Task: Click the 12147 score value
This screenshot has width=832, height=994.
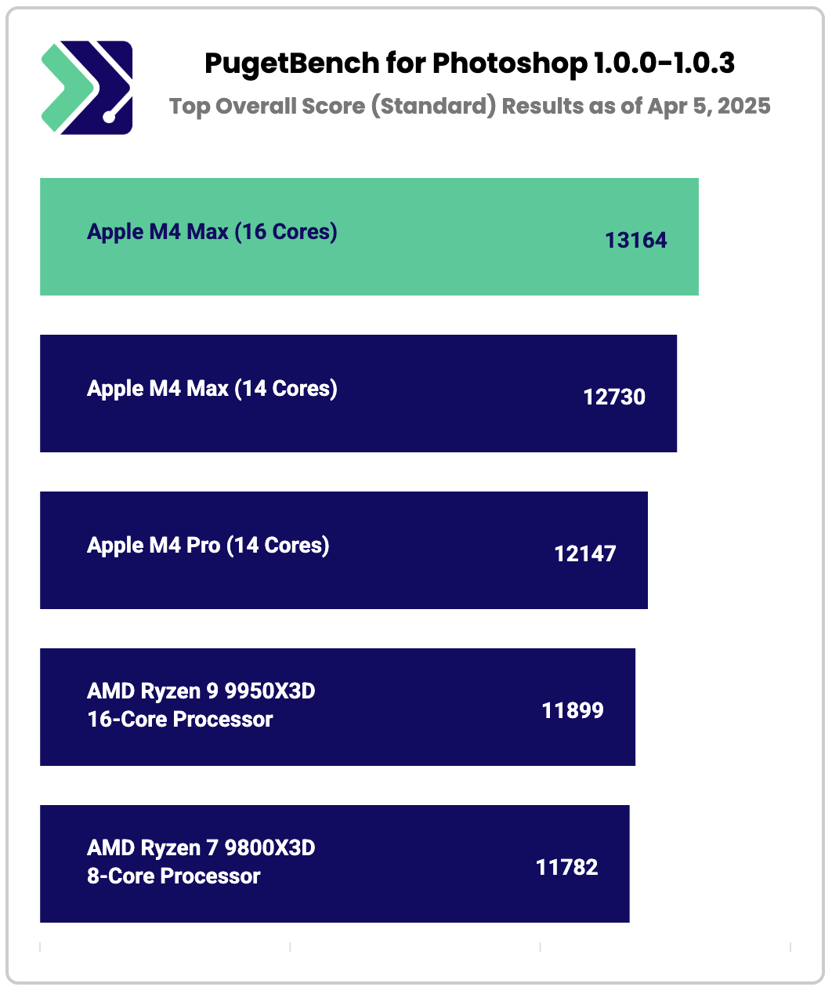Action: pos(585,553)
